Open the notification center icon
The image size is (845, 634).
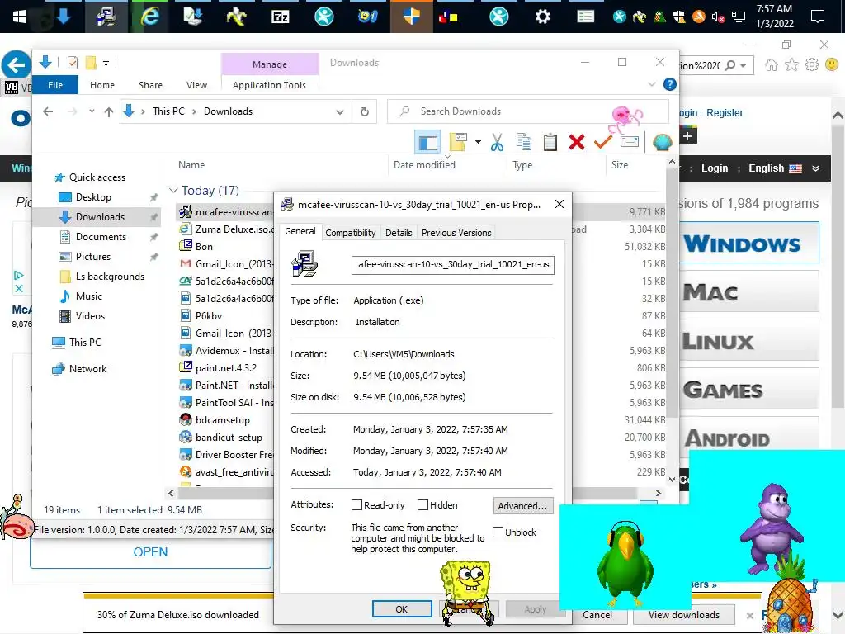tap(818, 17)
